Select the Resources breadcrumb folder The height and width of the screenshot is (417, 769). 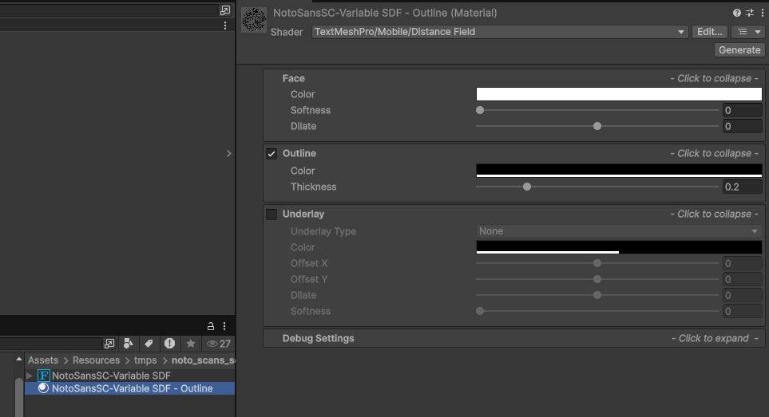(96, 360)
